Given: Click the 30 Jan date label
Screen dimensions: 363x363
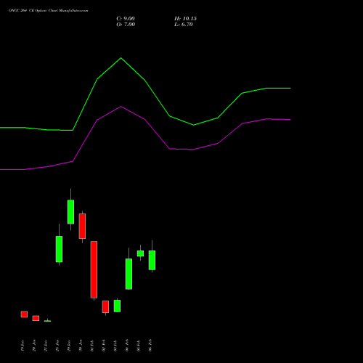Looking at the screenshot, I should coord(81,346).
